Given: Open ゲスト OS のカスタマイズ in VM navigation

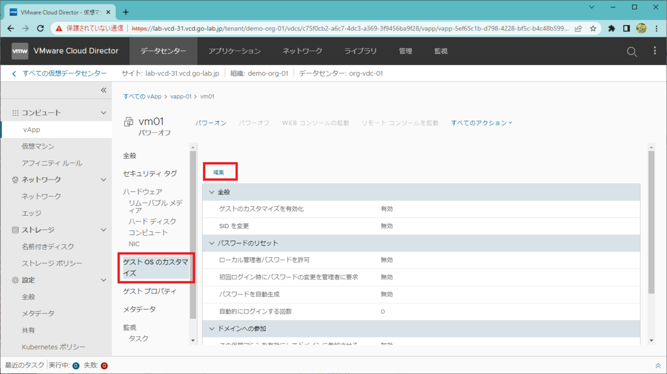Looking at the screenshot, I should (x=156, y=267).
